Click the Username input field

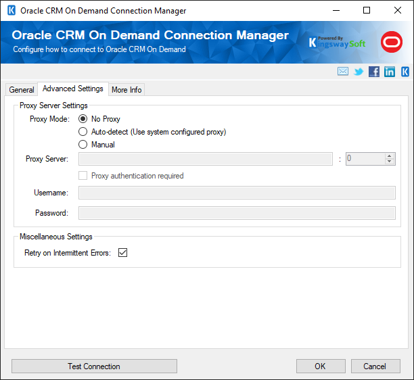[x=237, y=193]
